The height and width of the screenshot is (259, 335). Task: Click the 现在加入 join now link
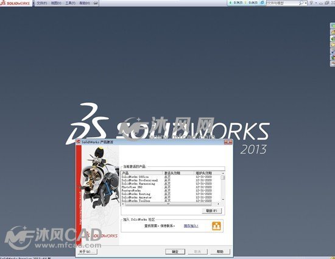[x=191, y=225]
